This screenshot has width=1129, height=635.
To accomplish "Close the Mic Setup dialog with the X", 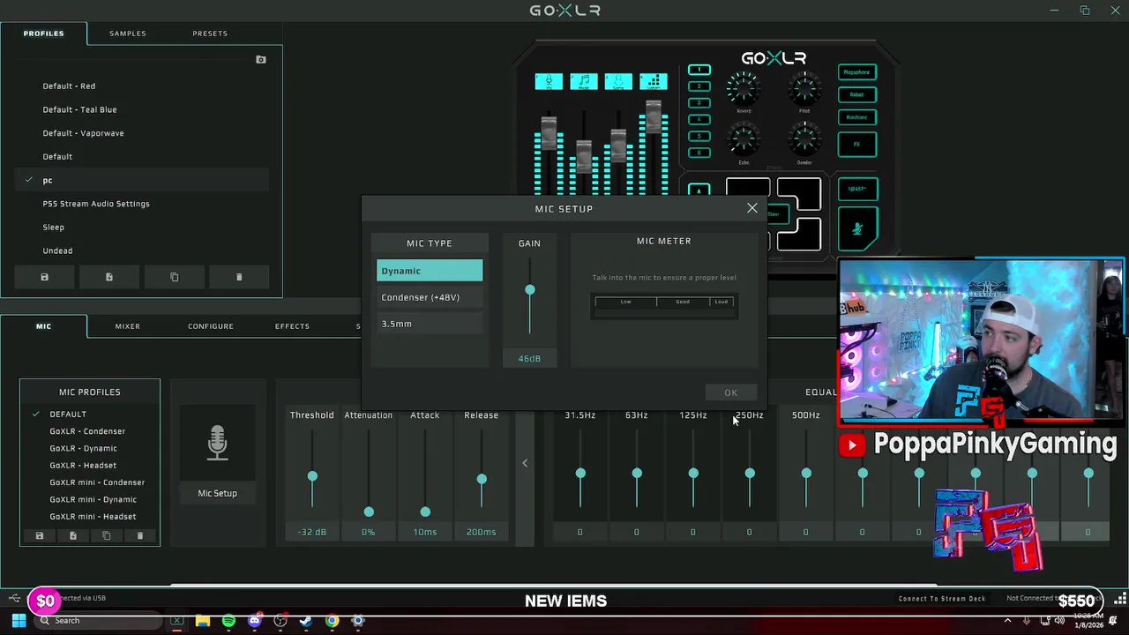I will (752, 208).
